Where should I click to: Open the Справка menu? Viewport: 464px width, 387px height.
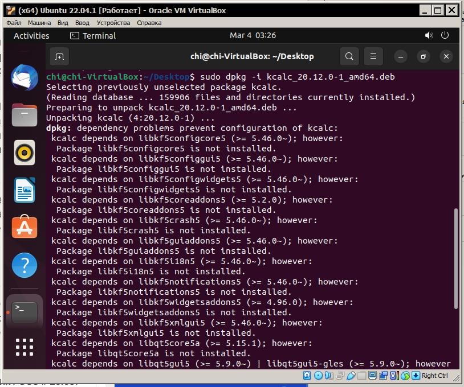point(149,23)
